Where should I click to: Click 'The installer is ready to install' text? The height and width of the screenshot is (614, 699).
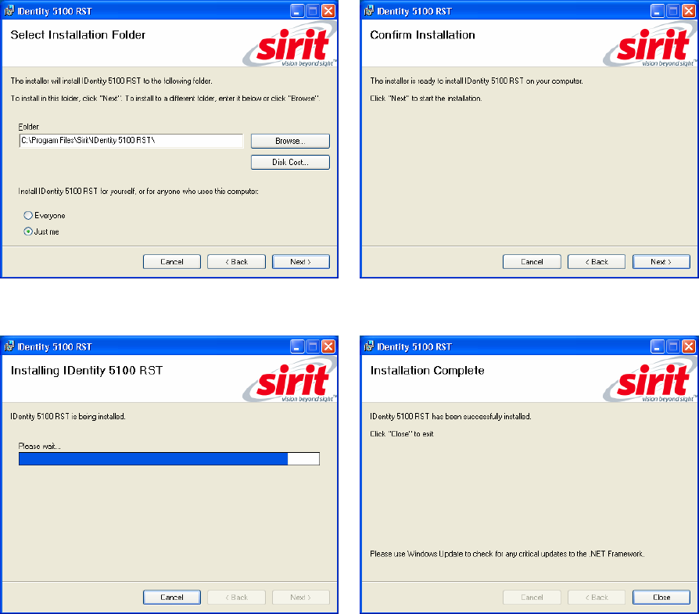click(476, 81)
